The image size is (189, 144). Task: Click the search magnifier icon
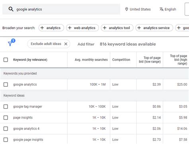pos(11,9)
